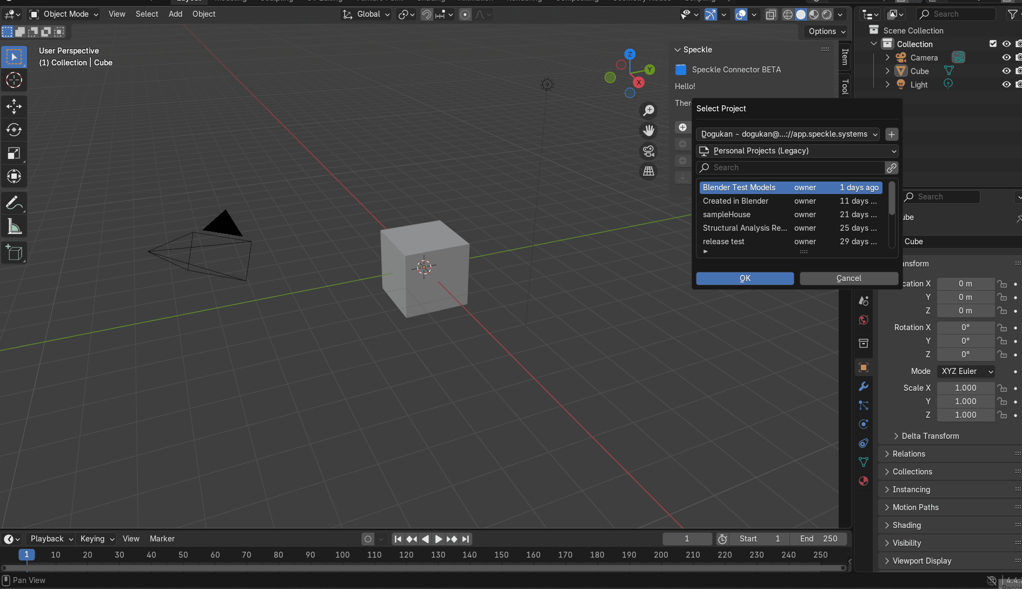Select the Measure tool
Screen dimensions: 1022x589
[14, 227]
